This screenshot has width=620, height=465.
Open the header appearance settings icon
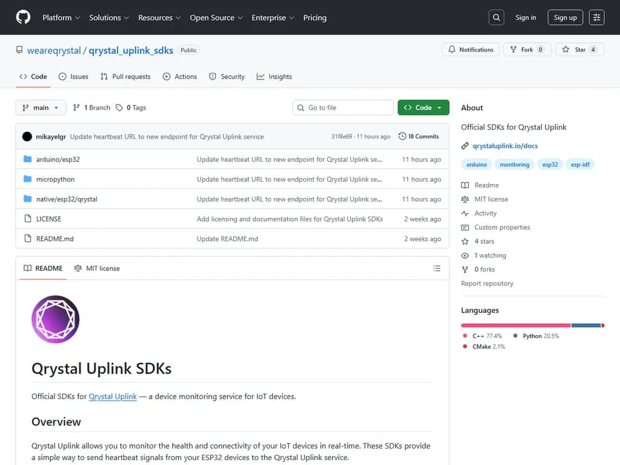point(596,18)
